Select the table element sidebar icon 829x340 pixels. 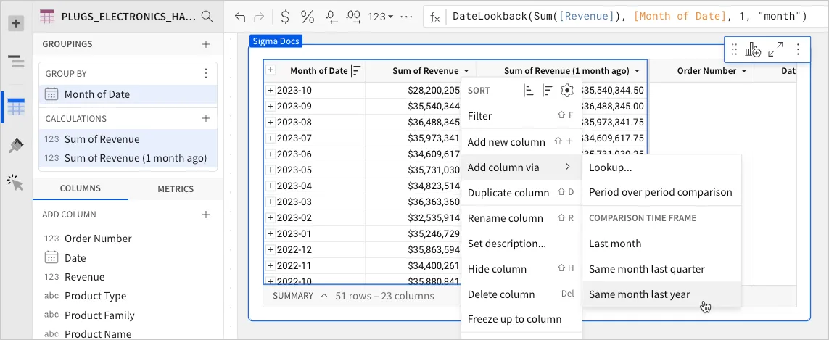coord(16,108)
